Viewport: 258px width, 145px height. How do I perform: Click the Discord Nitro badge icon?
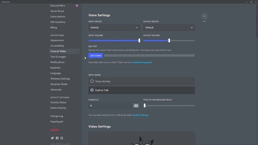(x=77, y=6)
